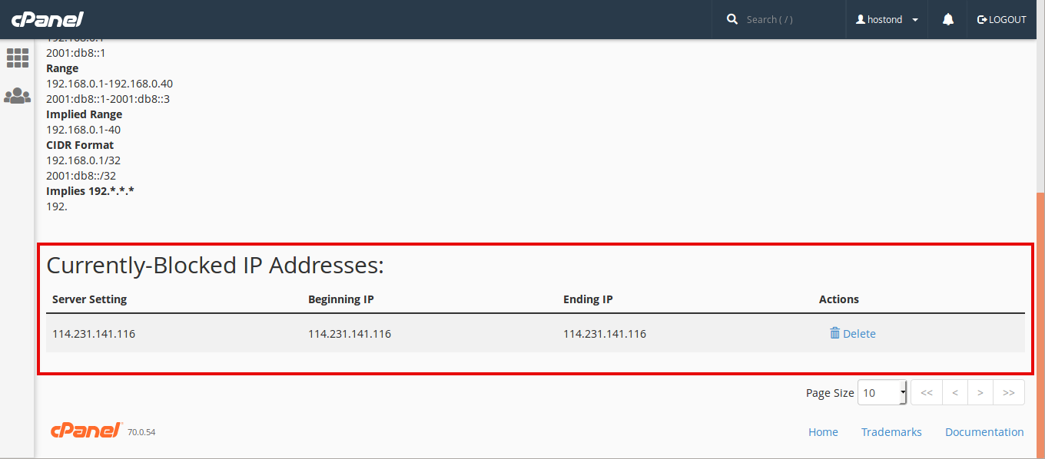Click the Actions column header
This screenshot has width=1045, height=459.
(839, 299)
